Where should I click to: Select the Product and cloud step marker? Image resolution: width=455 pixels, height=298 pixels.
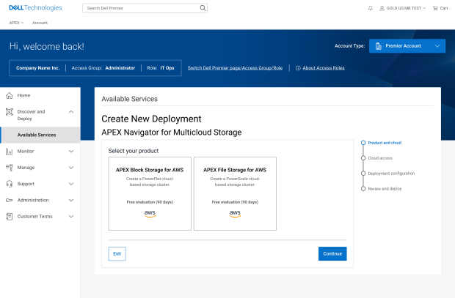[x=363, y=143]
